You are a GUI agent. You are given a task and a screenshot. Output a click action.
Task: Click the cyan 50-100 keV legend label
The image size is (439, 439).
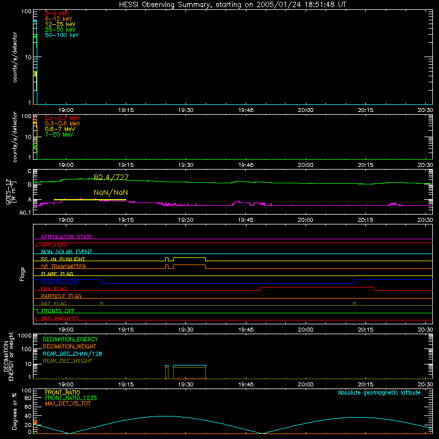[62, 35]
